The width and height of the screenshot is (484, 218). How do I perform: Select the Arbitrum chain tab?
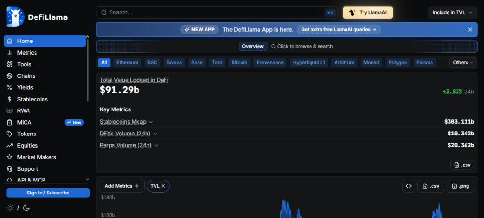click(x=344, y=63)
